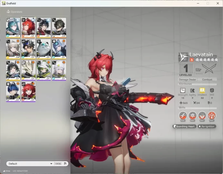This screenshot has height=174, width=223.
Task: Click the Damage Dealer role tag
Action: tap(188, 79)
